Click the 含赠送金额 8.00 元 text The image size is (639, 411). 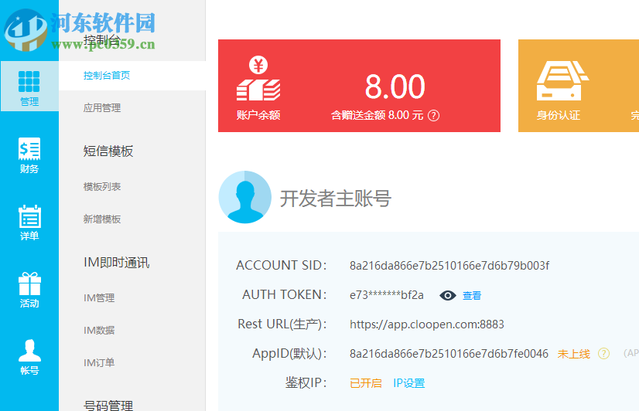378,115
